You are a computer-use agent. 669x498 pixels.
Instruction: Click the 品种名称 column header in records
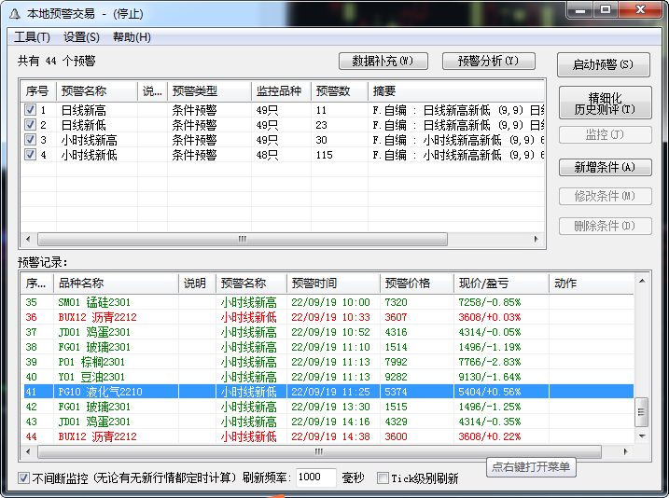click(x=116, y=284)
